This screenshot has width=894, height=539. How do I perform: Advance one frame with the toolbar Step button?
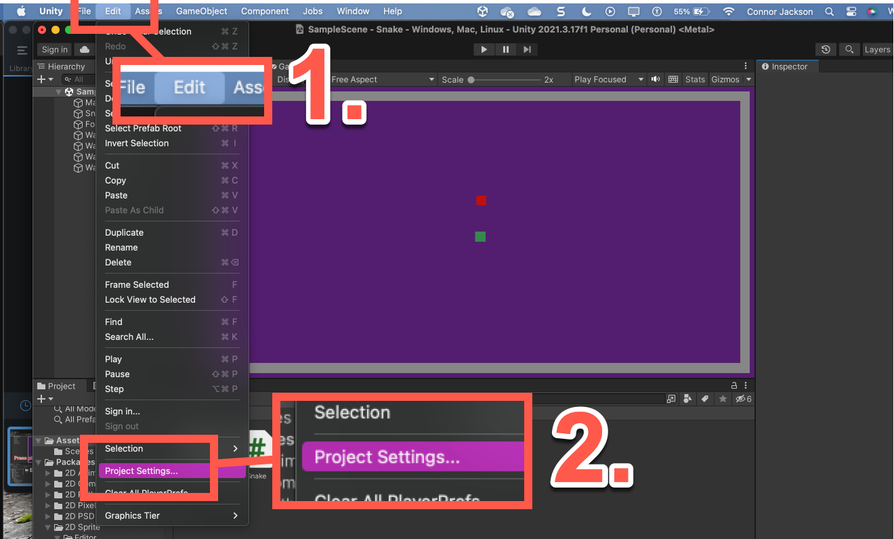tap(527, 49)
